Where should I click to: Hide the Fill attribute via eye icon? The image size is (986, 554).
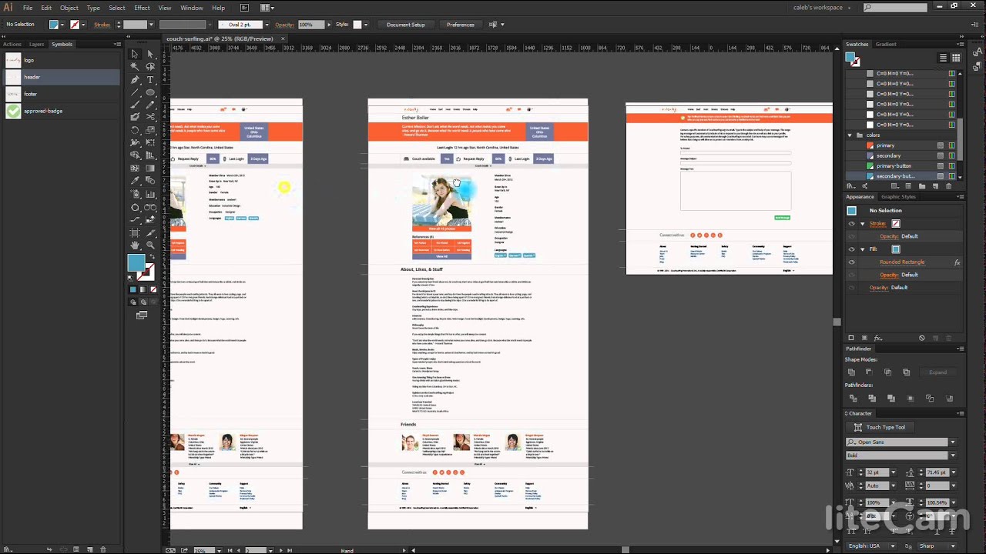click(851, 249)
